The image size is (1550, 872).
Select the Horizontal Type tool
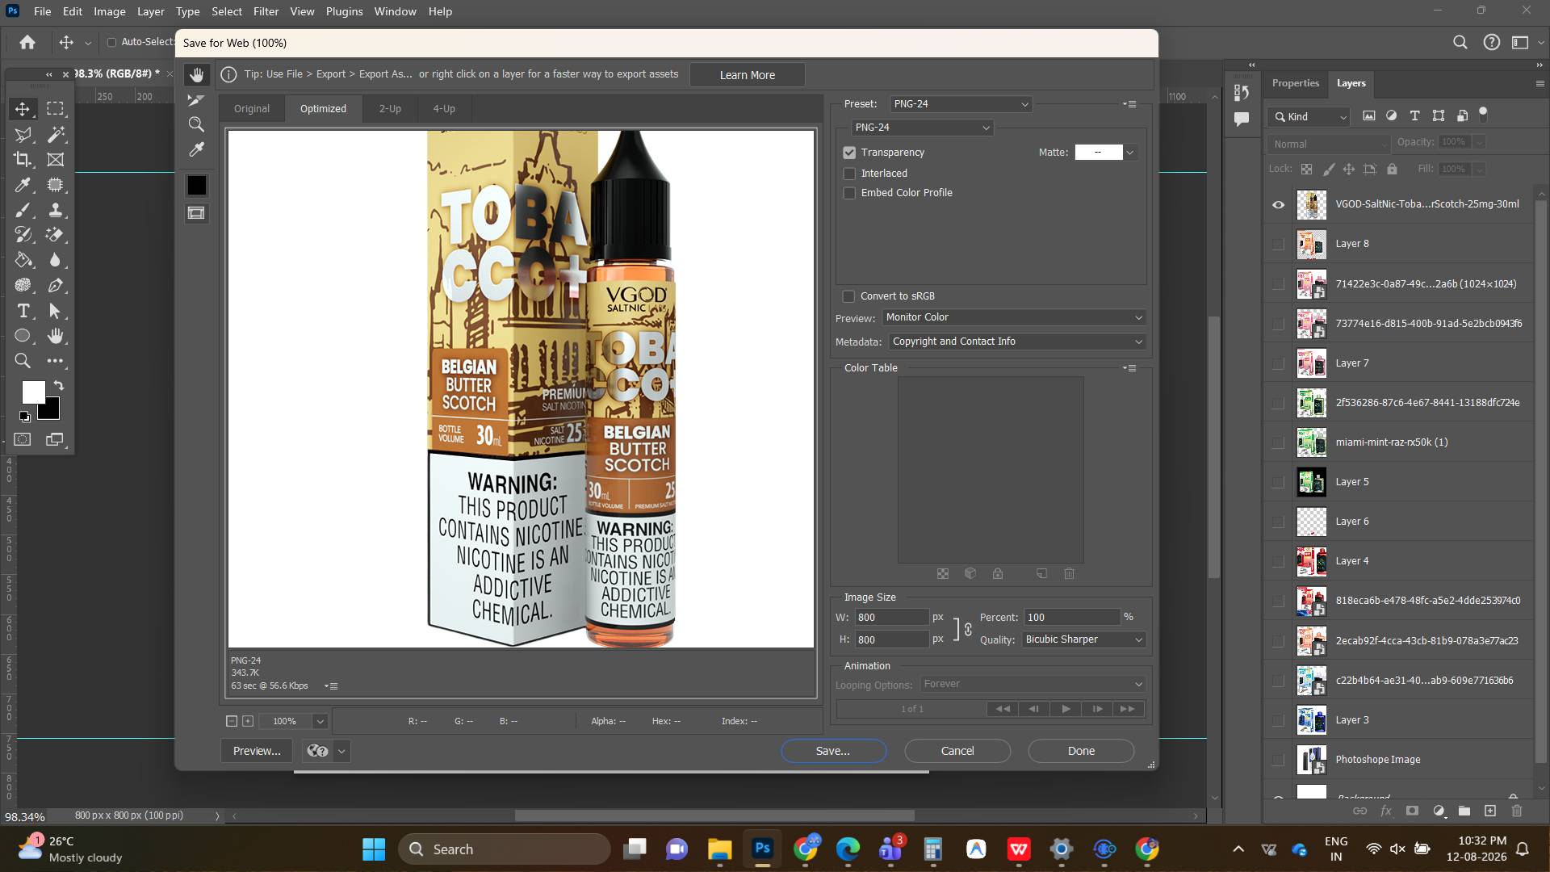coord(23,311)
